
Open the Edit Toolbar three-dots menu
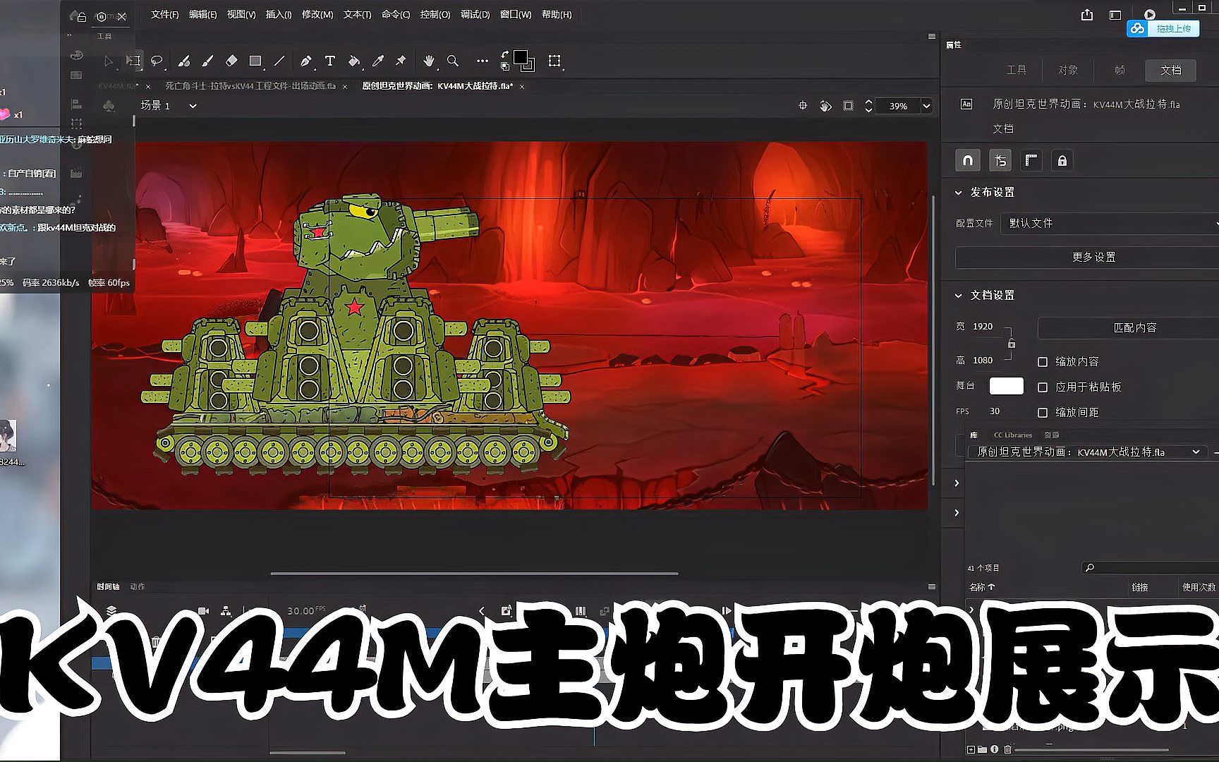coord(482,61)
